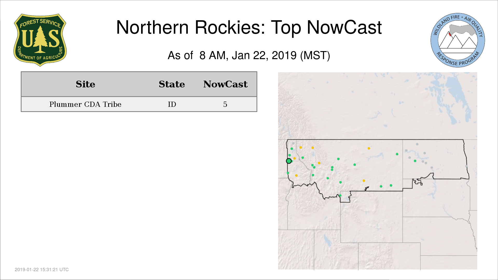Click the northernmost gray marker in North Dakota
This screenshot has width=498, height=280.
(417, 144)
